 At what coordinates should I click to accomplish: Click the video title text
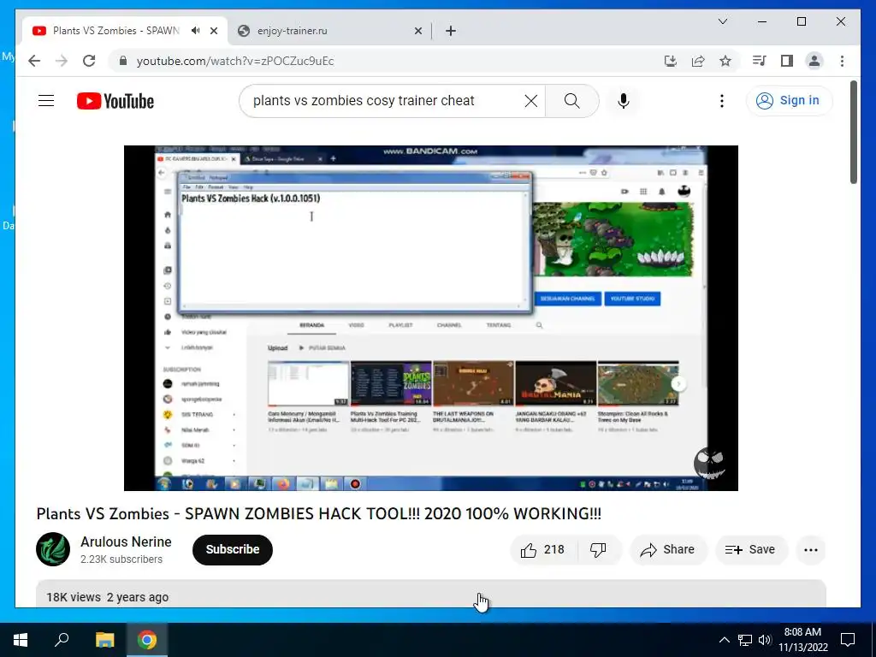(318, 514)
